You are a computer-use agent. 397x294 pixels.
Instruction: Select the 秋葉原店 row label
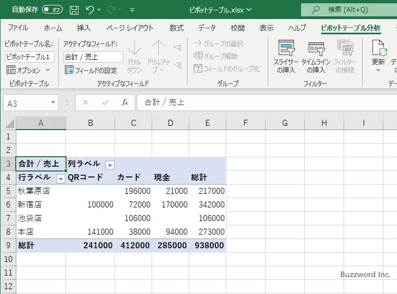(41, 191)
